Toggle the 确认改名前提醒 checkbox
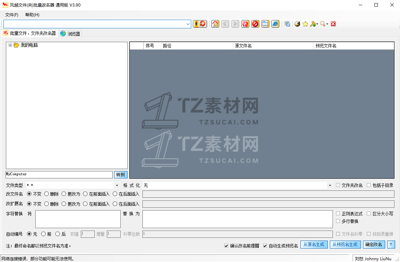Screen dimensions: 400x262 pos(226,246)
